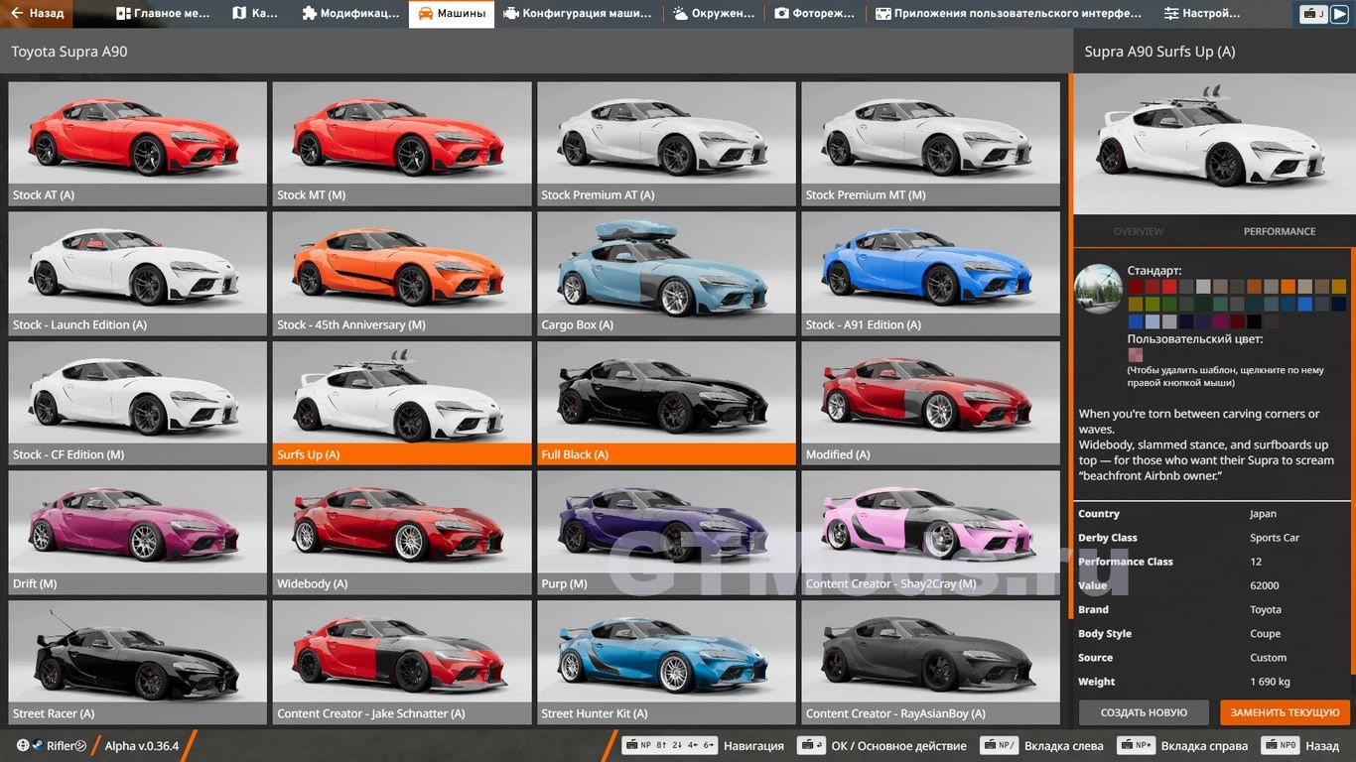
Task: Select the Stock AT (A) configuration
Action: (138, 143)
